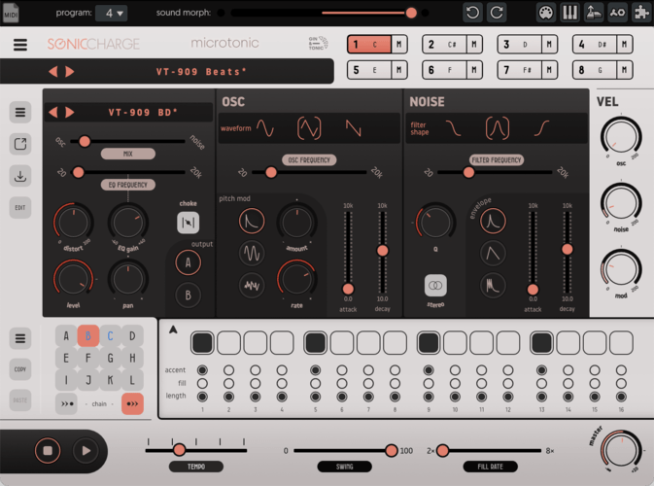
Task: Show the piano keyboard icon
Action: [x=569, y=13]
